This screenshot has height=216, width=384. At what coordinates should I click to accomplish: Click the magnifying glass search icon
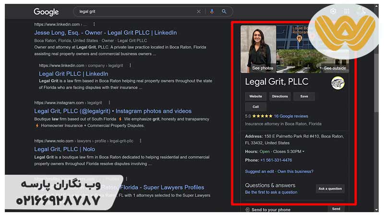(224, 12)
